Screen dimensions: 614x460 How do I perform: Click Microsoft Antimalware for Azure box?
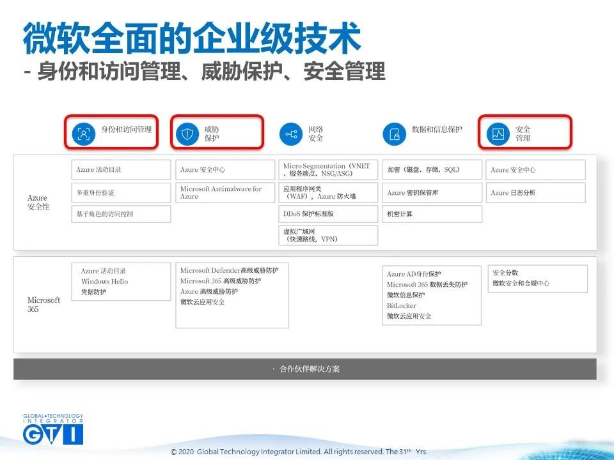tap(225, 192)
